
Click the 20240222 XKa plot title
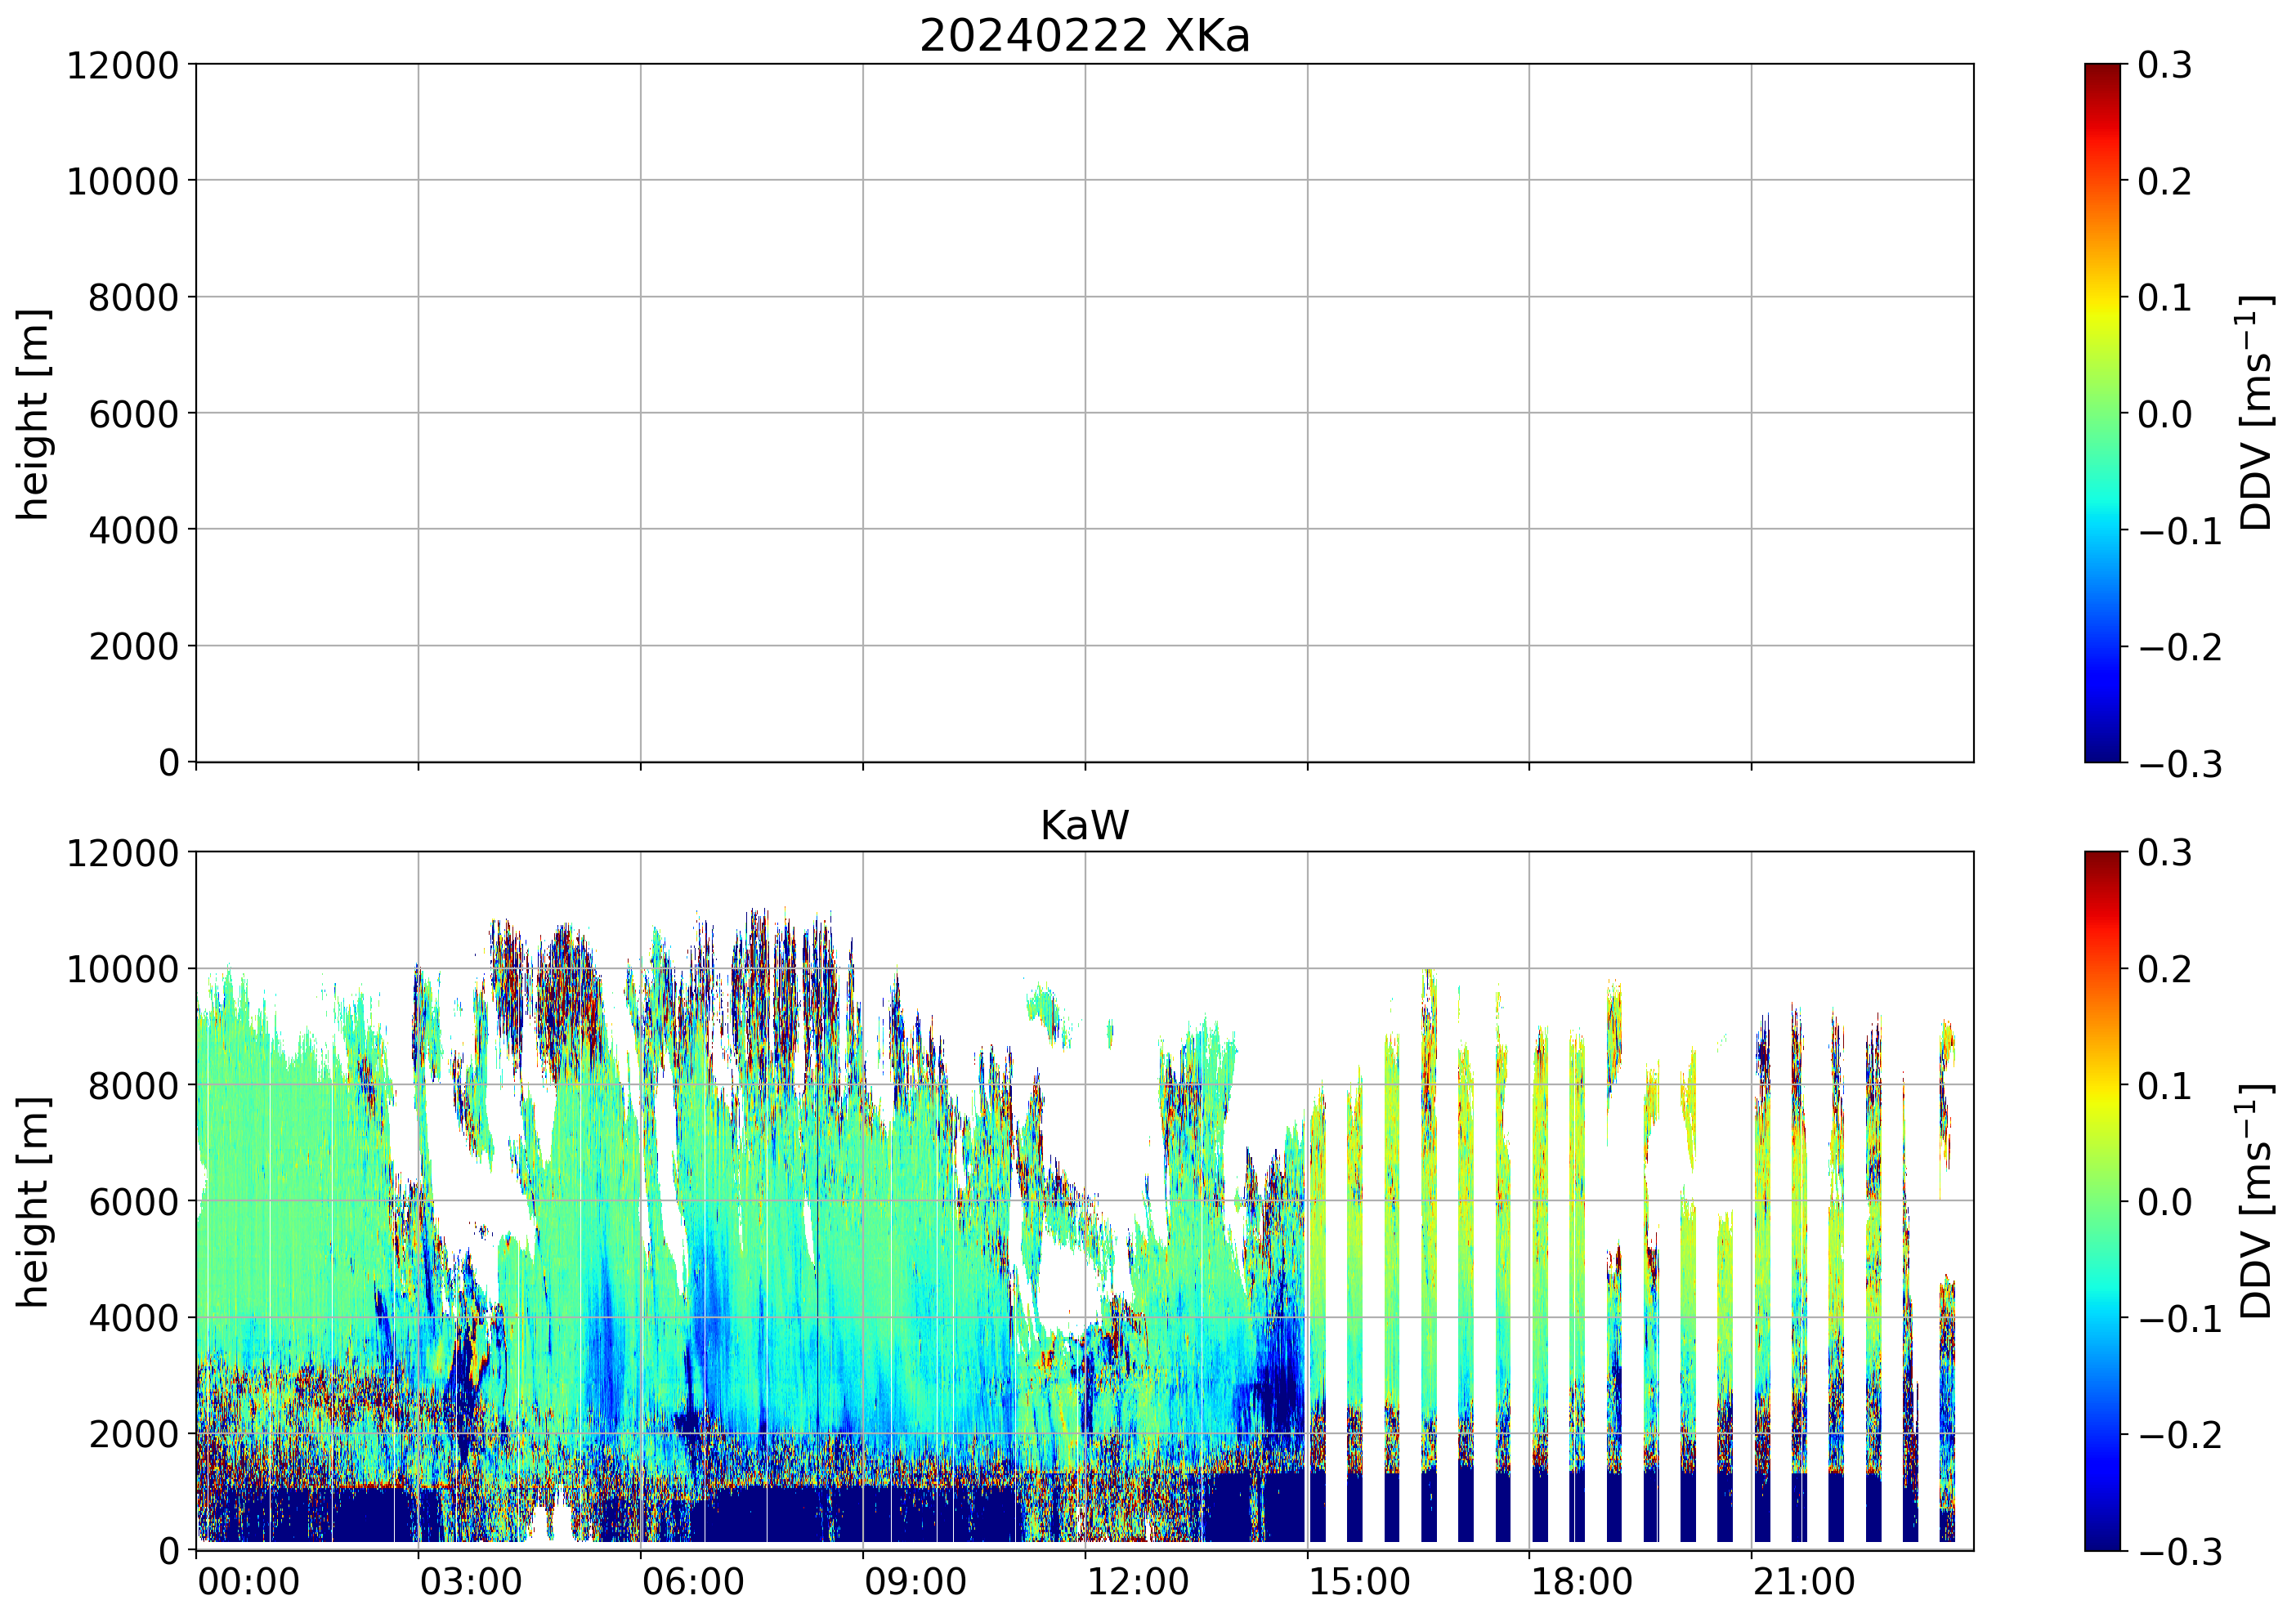tap(1084, 37)
